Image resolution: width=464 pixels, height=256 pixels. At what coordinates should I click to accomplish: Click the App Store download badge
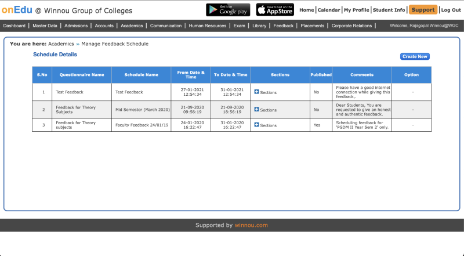tap(275, 10)
